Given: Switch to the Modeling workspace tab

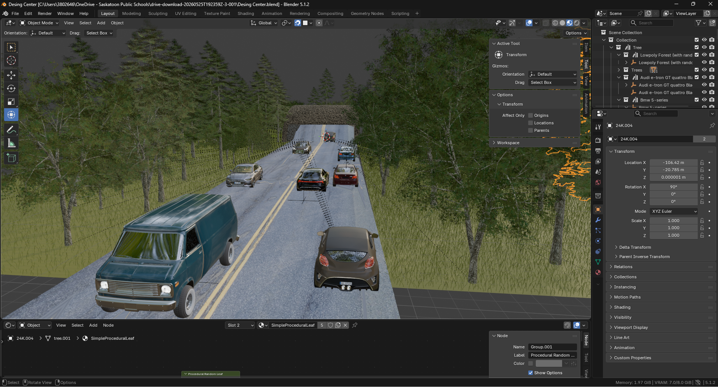Looking at the screenshot, I should [131, 13].
